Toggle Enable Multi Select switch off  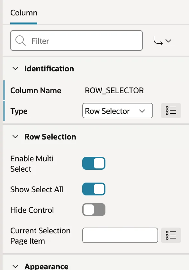click(x=94, y=163)
